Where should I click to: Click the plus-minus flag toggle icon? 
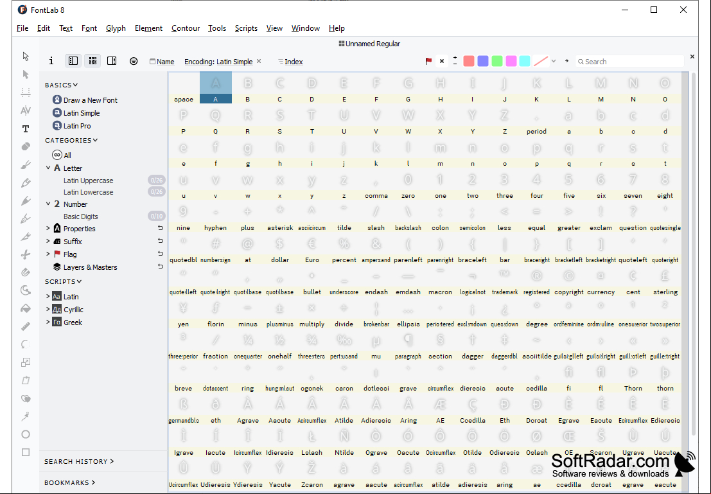point(455,61)
